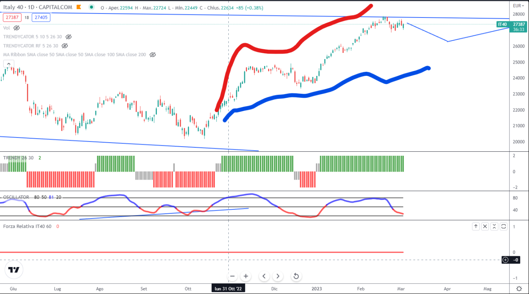Maximize the Forza Relativa pane
The height and width of the screenshot is (294, 529).
click(x=504, y=226)
